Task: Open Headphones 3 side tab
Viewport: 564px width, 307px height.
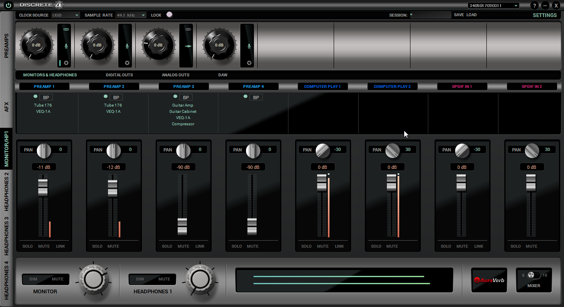Action: pyautogui.click(x=6, y=236)
